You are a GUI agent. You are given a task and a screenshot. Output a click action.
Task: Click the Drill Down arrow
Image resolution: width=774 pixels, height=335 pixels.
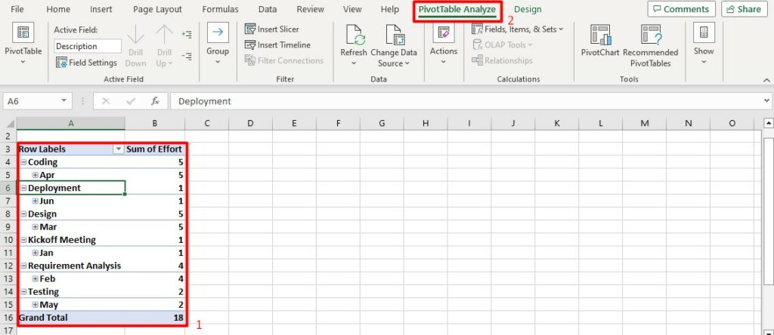pyautogui.click(x=135, y=35)
